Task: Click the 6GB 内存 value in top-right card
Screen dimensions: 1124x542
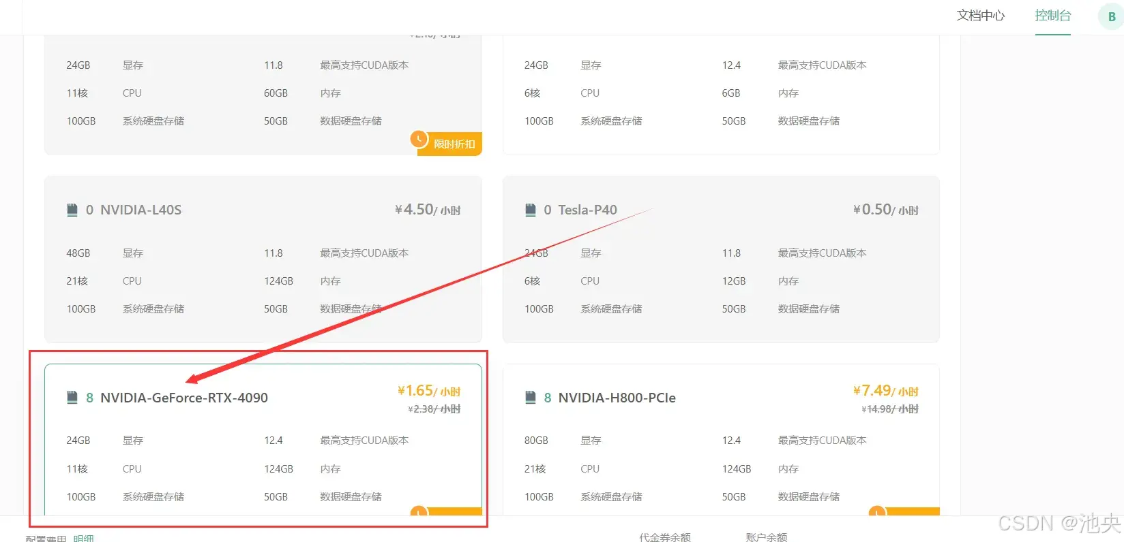Action: (x=731, y=93)
